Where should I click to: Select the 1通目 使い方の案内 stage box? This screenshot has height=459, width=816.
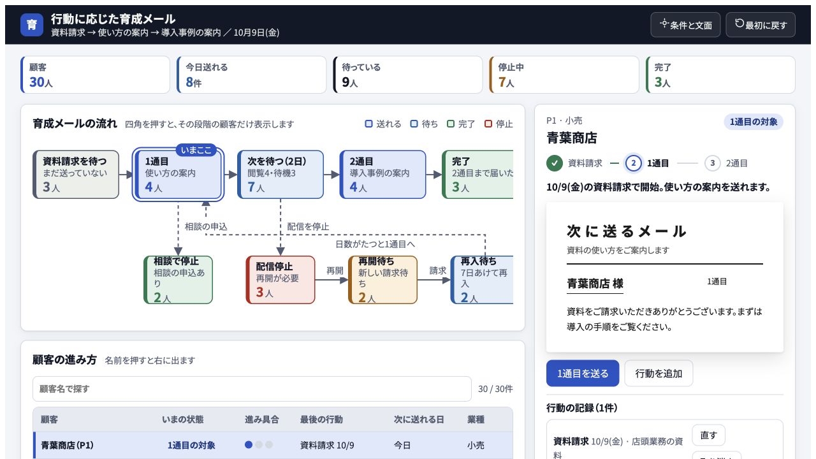[178, 175]
